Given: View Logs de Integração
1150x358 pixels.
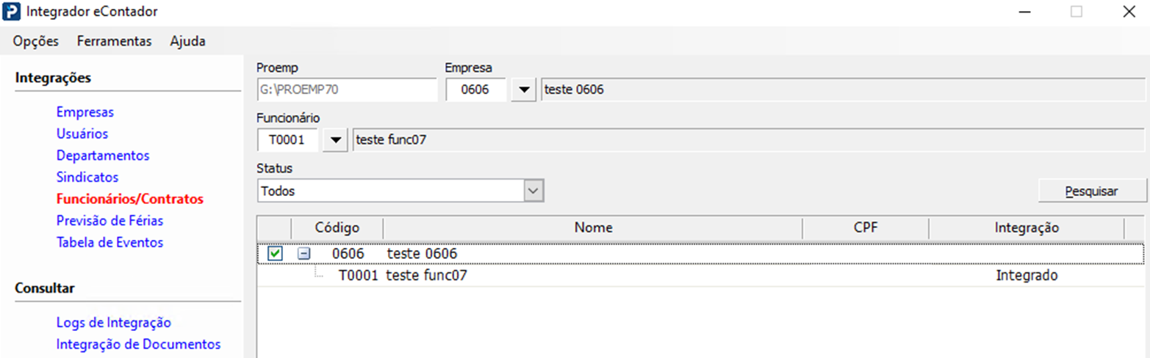Looking at the screenshot, I should (113, 322).
